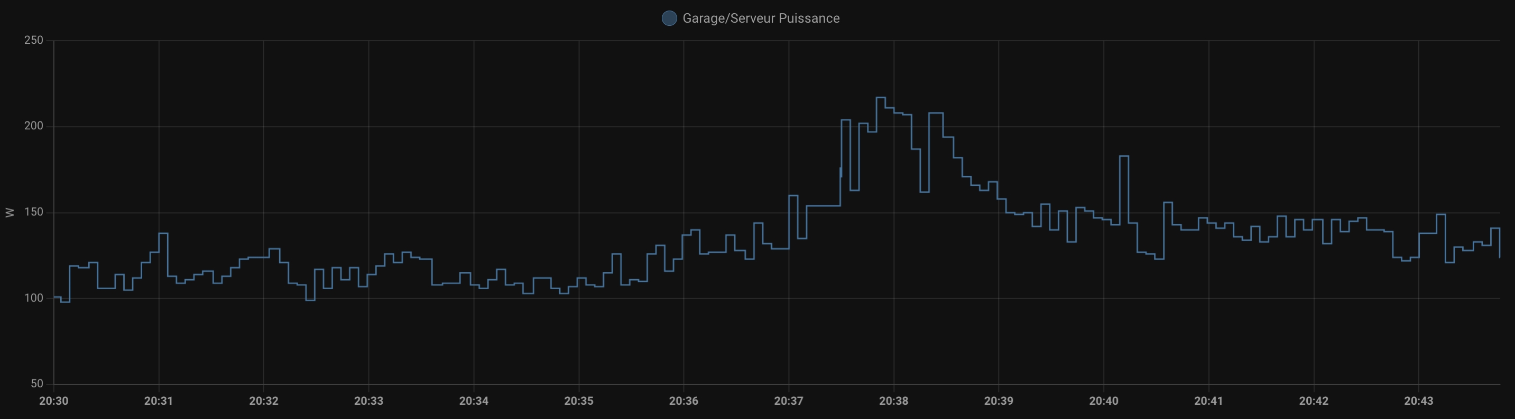Select the 20:31 tick on the time axis
This screenshot has height=419, width=1515.
pos(159,401)
